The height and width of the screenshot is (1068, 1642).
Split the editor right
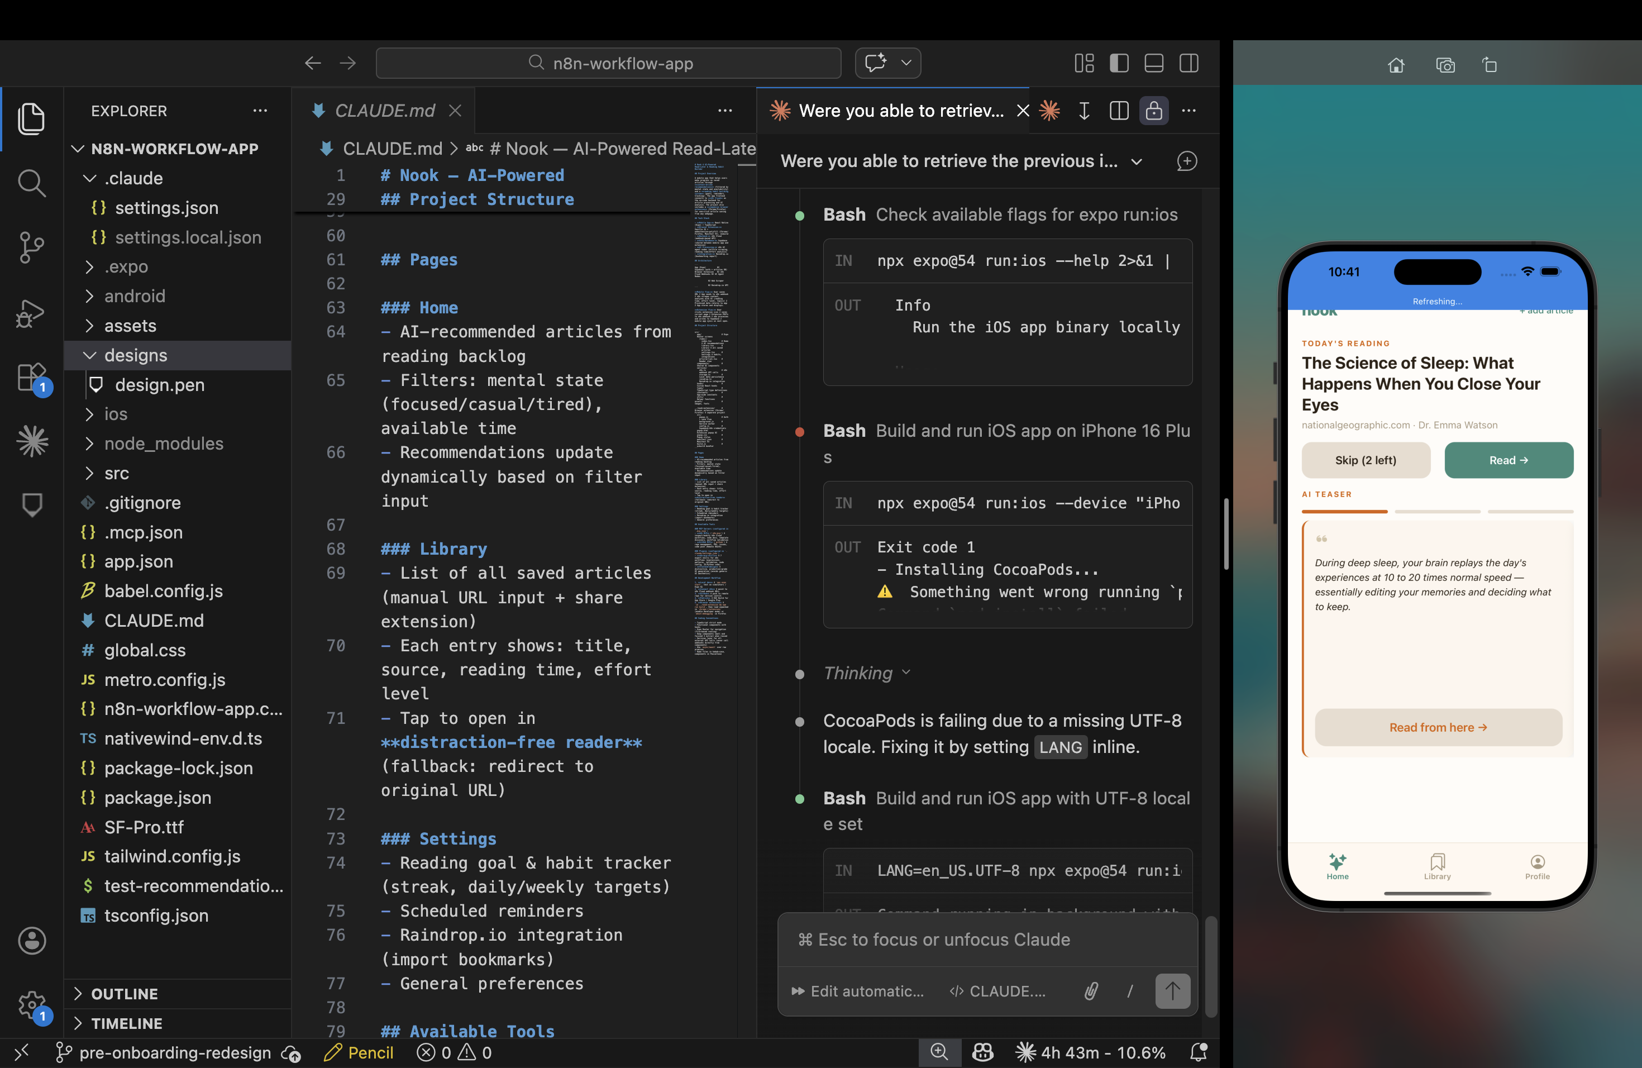point(1119,111)
